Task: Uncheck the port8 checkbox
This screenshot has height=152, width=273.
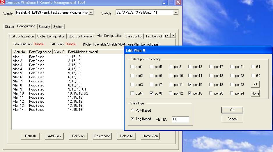Action: coord(151,93)
